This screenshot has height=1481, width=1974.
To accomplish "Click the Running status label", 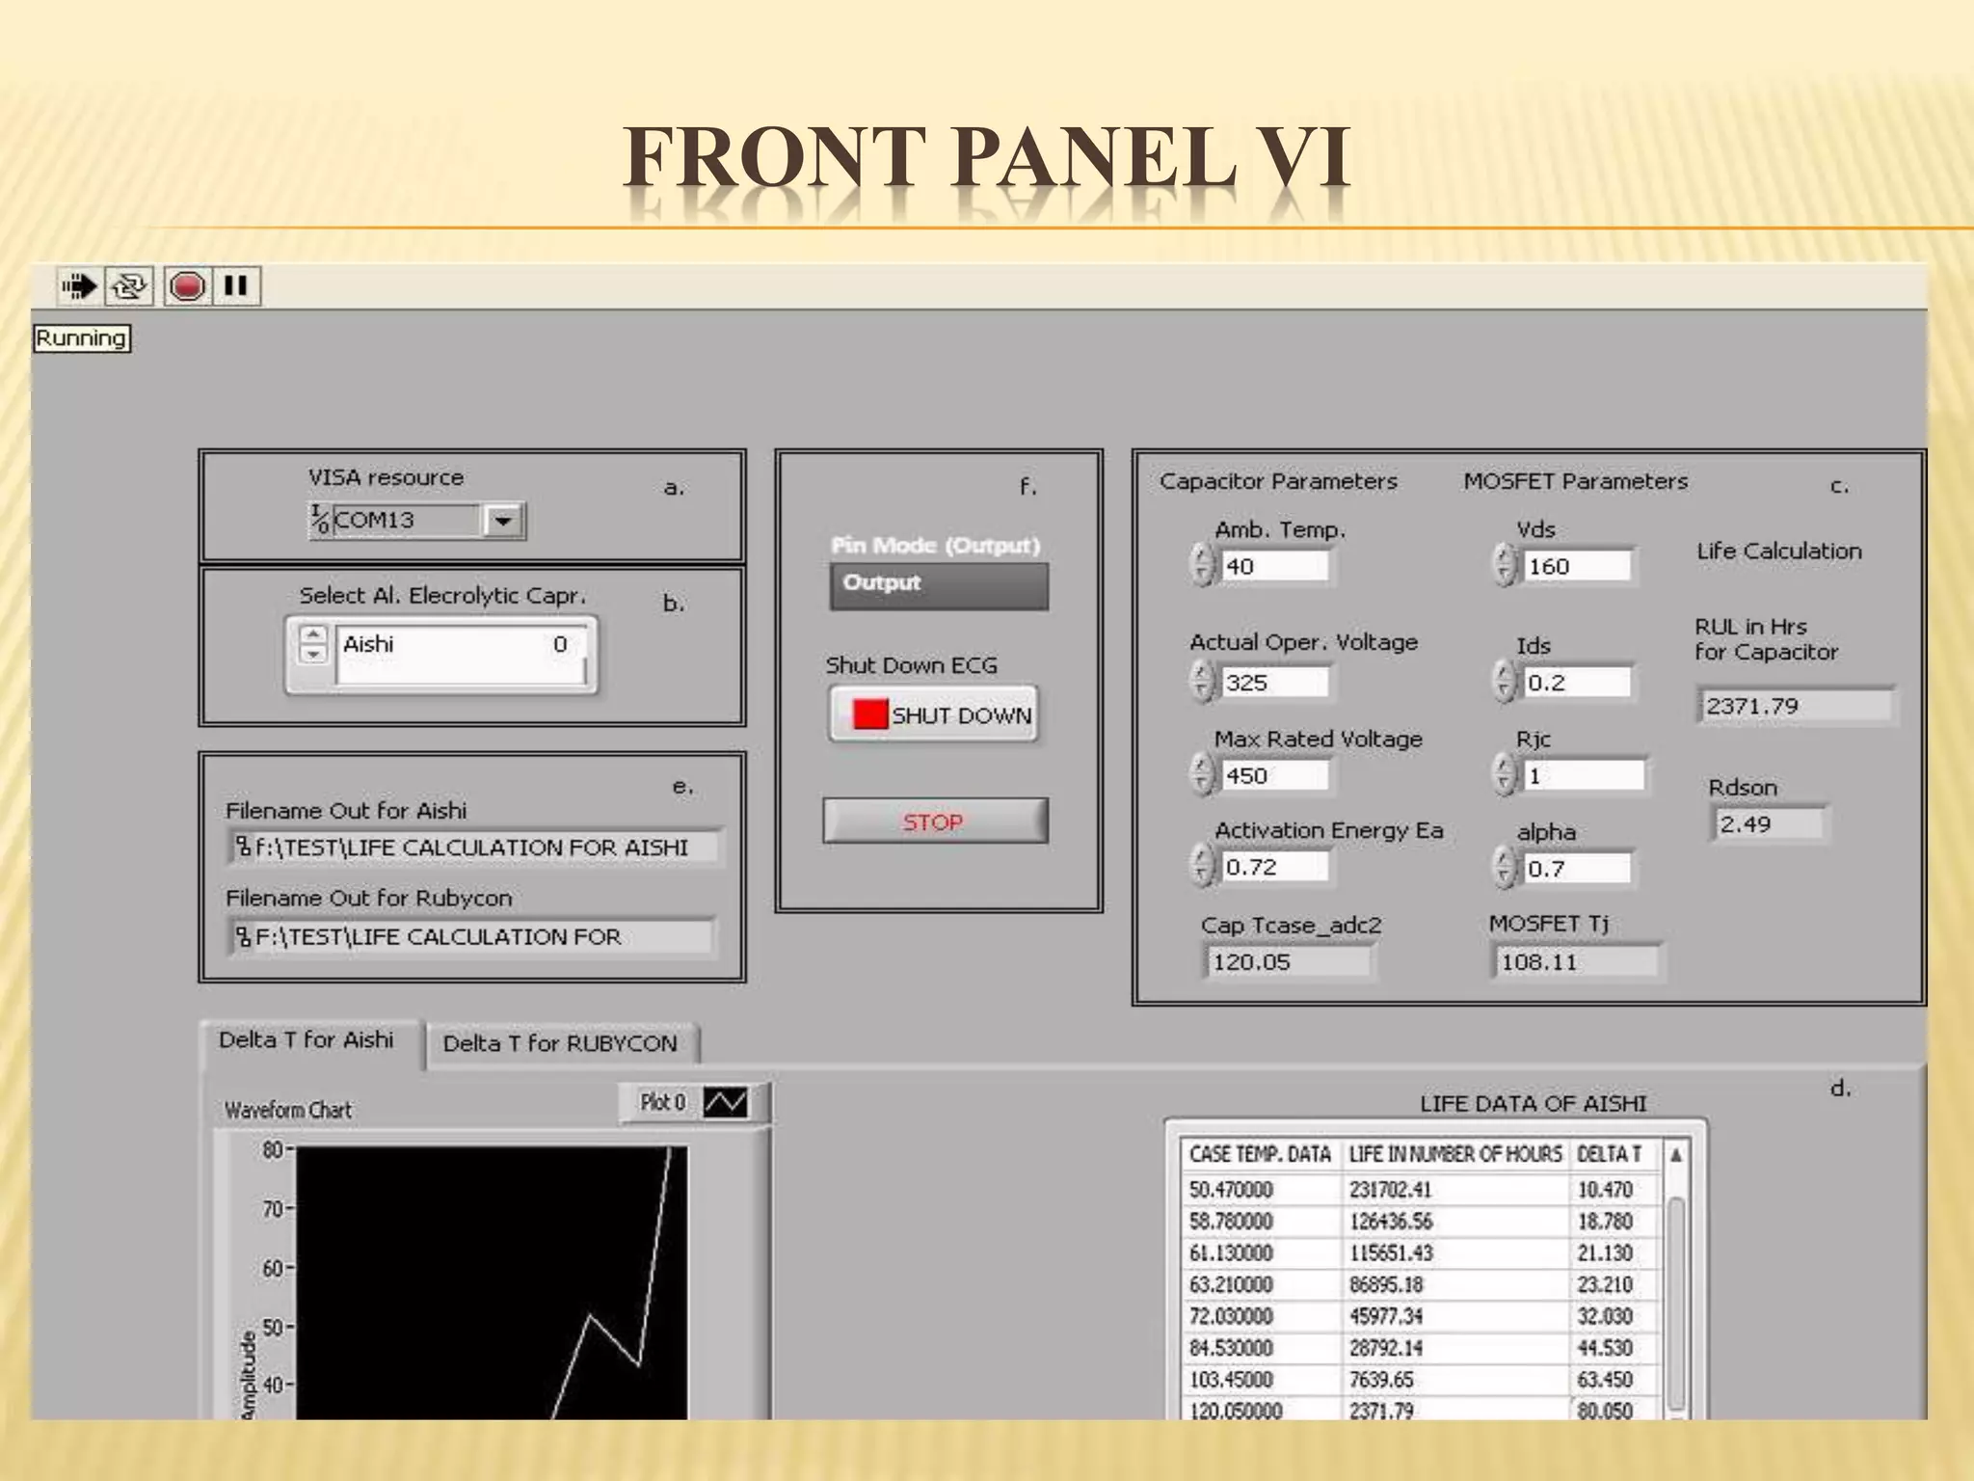I will (81, 338).
